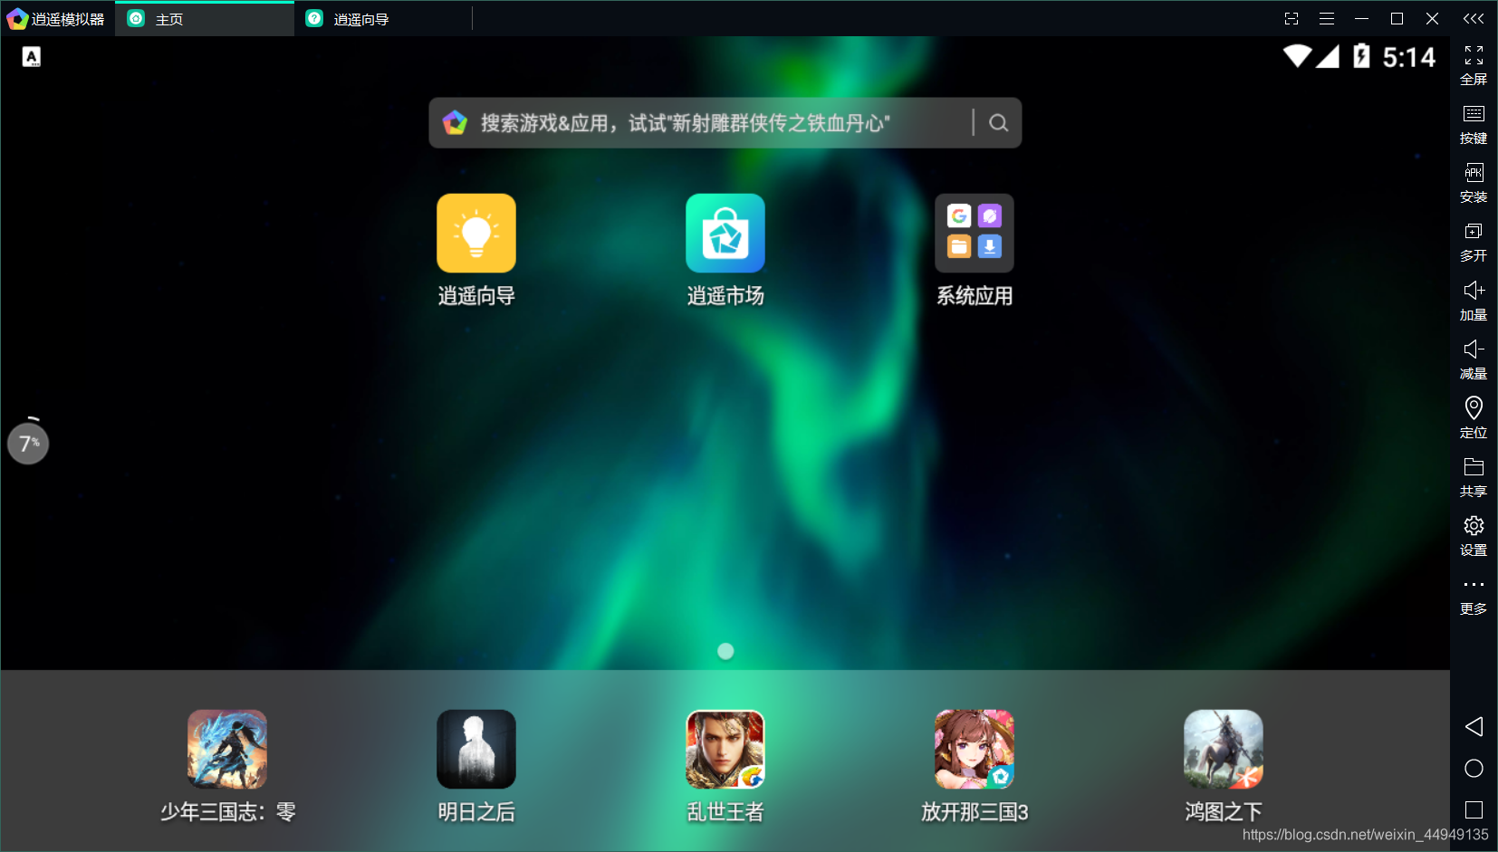Launch the 鸿图之下 game
This screenshot has width=1498, height=852.
click(x=1224, y=750)
